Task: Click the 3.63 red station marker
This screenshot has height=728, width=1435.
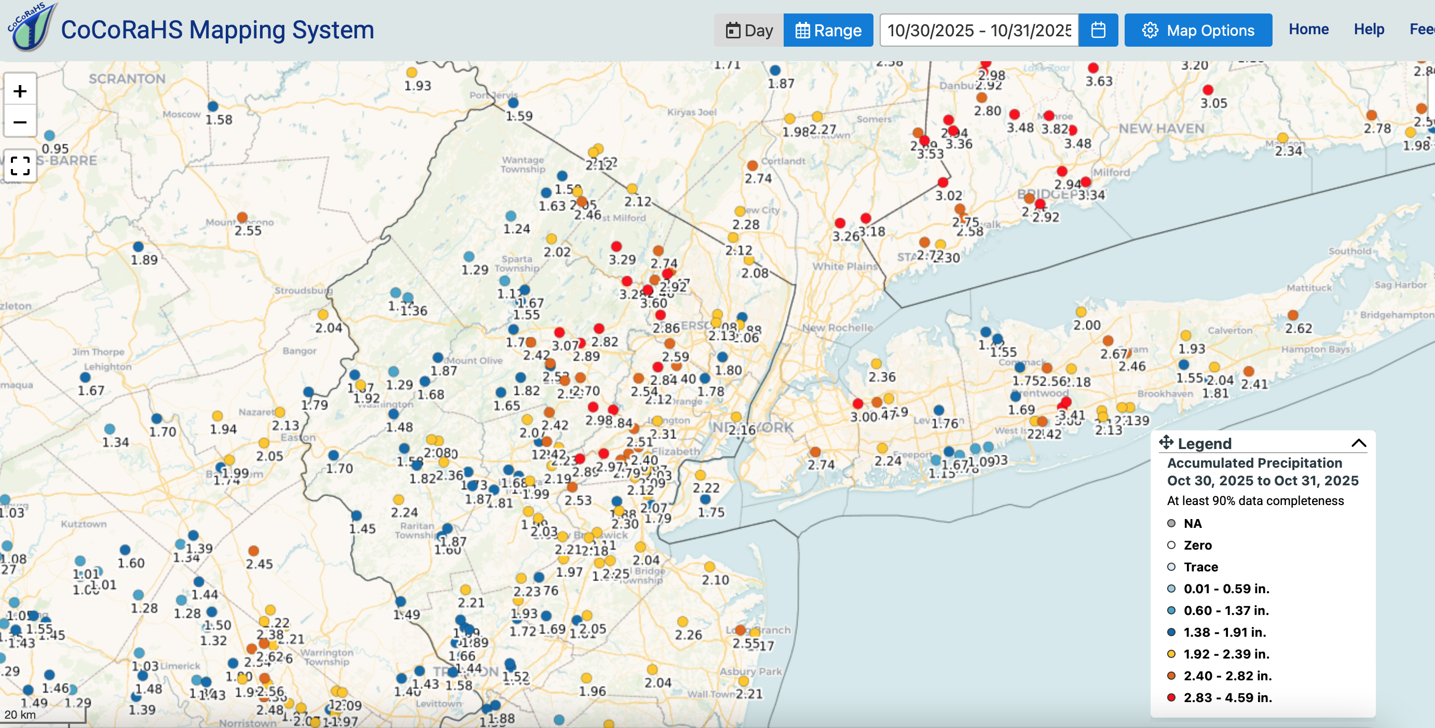Action: click(1093, 68)
